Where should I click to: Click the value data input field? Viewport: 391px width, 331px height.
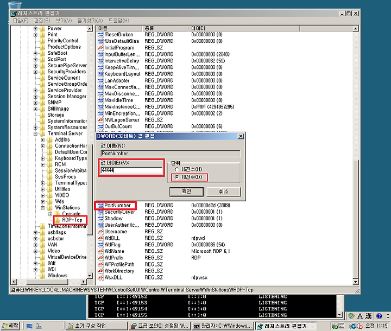[x=131, y=170]
